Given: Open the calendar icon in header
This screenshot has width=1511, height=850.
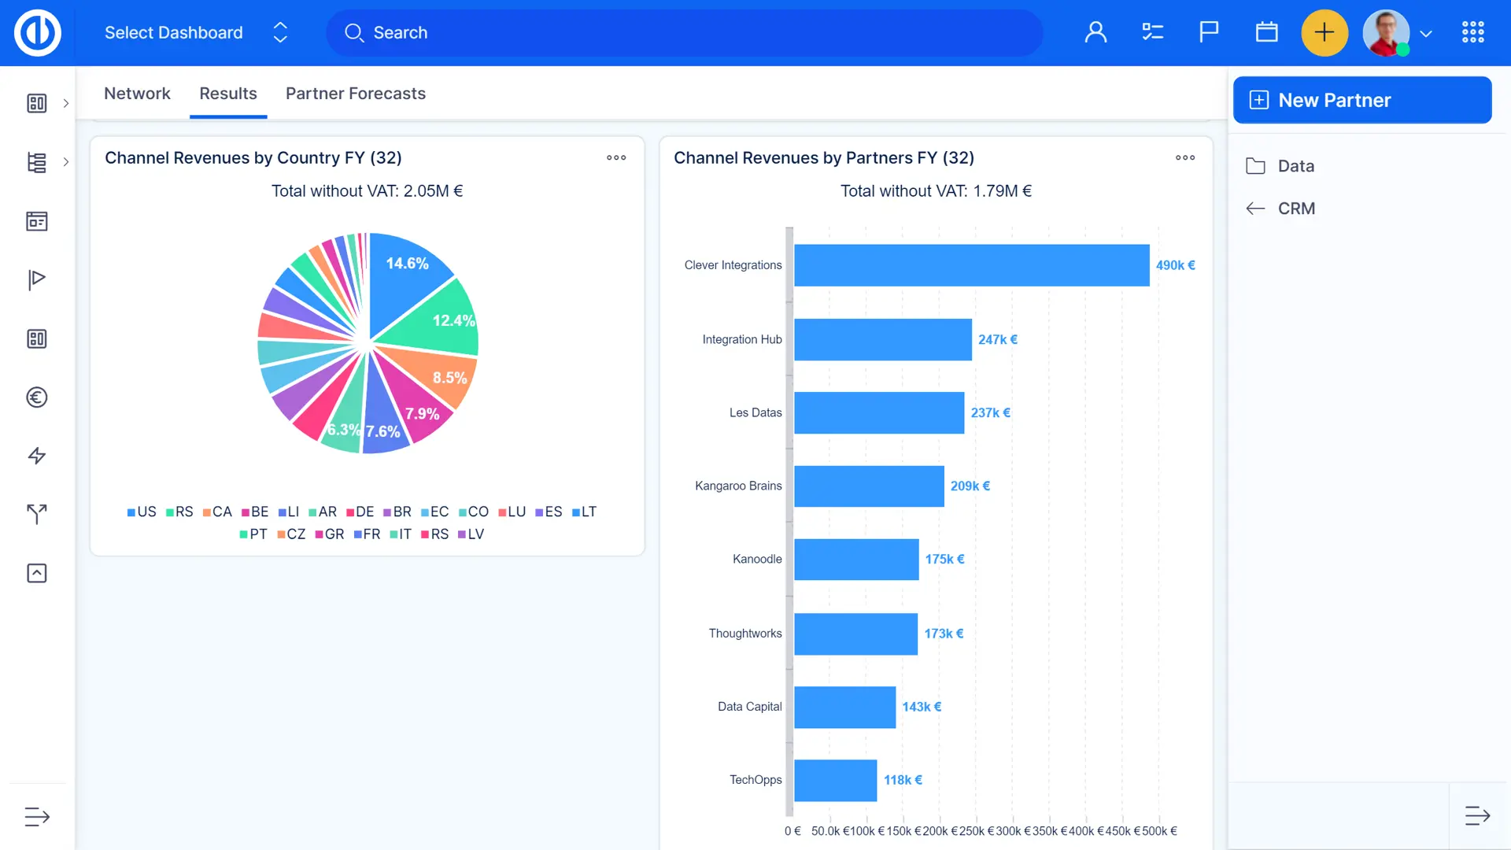Looking at the screenshot, I should (x=1266, y=32).
